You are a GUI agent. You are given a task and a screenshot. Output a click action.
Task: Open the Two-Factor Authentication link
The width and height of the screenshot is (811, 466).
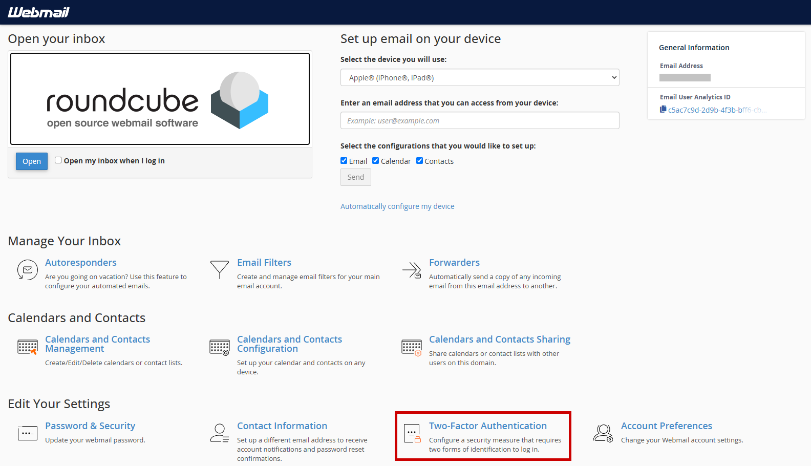coord(488,426)
